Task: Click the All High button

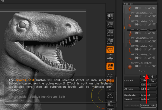Action: pyautogui.click(x=148, y=89)
